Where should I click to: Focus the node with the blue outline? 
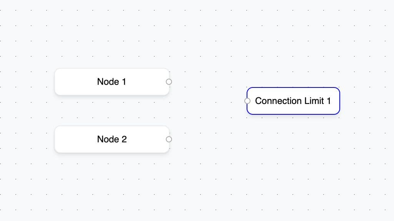coord(293,101)
